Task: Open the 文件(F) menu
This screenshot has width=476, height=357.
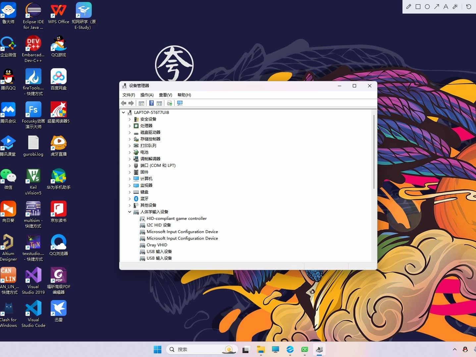Action: click(129, 95)
